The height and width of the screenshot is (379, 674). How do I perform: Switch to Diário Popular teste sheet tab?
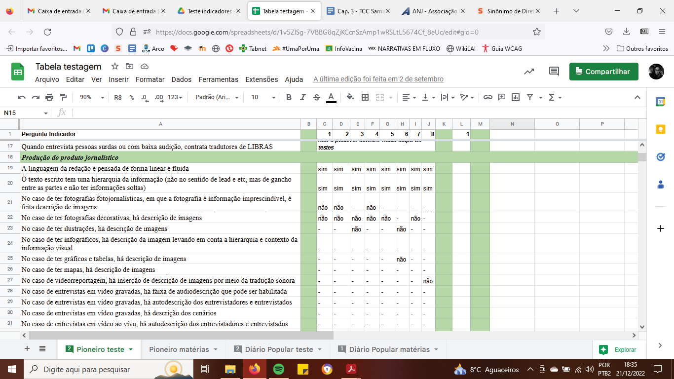pyautogui.click(x=279, y=349)
